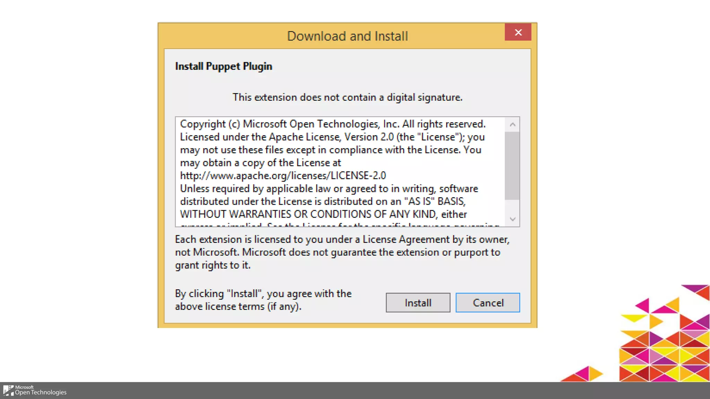Close the Download and Install dialog

click(x=518, y=32)
